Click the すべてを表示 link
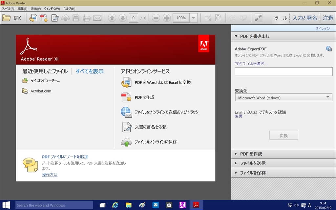This screenshot has width=336, height=210. pos(89,71)
